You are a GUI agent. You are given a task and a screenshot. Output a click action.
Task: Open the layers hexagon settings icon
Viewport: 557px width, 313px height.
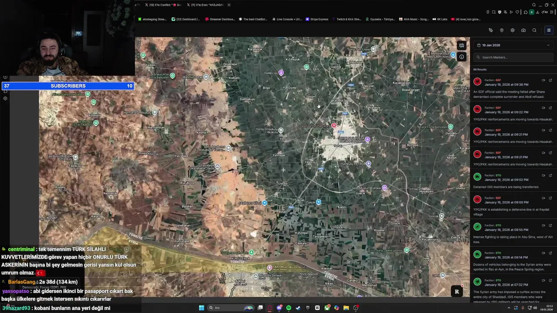513,30
